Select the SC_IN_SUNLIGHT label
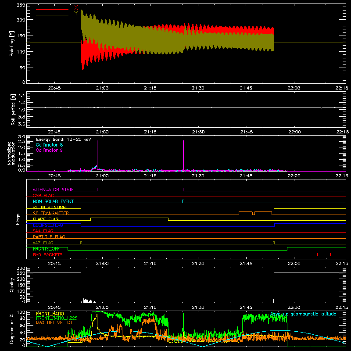This screenshot has width=351, height=351. 50,207
